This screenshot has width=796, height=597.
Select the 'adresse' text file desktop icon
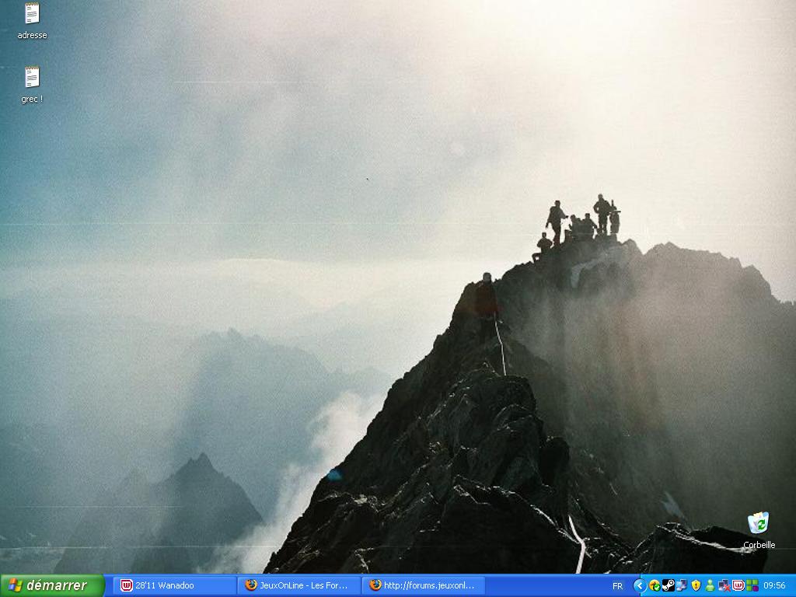pyautogui.click(x=32, y=21)
